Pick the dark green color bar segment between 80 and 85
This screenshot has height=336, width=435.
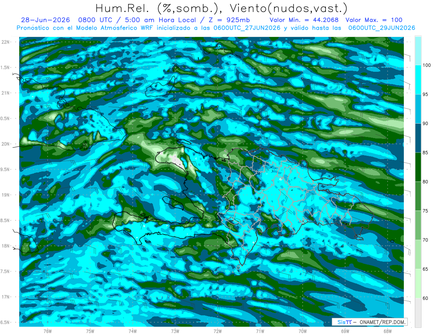[x=418, y=167]
